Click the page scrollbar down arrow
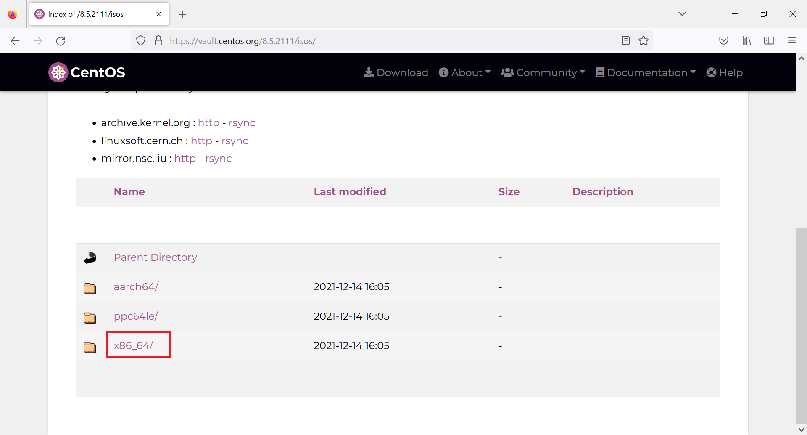Viewport: 807px width, 435px height. 802,430
